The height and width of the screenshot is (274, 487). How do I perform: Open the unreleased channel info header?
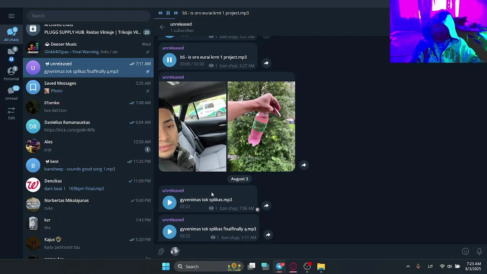point(182,27)
